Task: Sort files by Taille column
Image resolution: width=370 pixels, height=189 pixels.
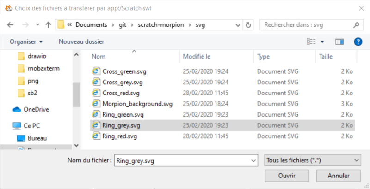Action: [x=325, y=56]
